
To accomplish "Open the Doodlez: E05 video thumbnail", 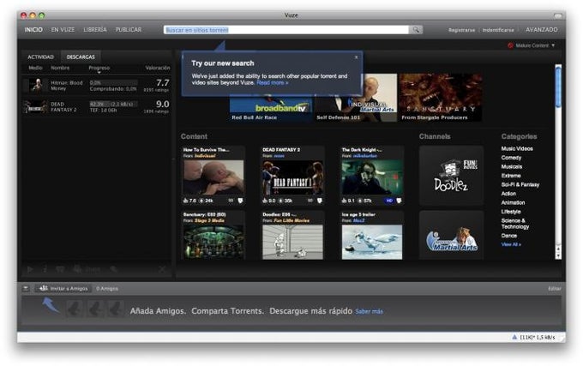I will (x=292, y=242).
